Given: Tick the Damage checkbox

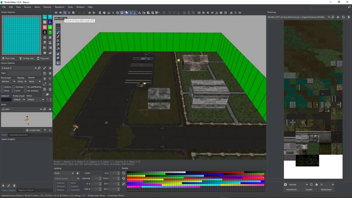Looking at the screenshot, I should (x=13, y=87).
